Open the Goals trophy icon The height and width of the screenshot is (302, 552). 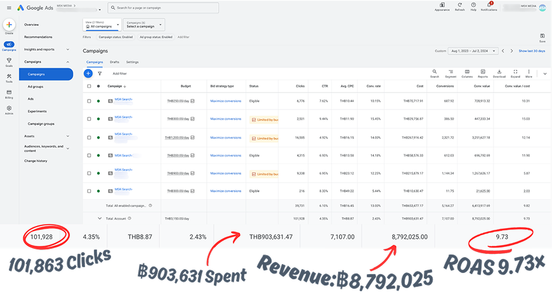pos(9,61)
